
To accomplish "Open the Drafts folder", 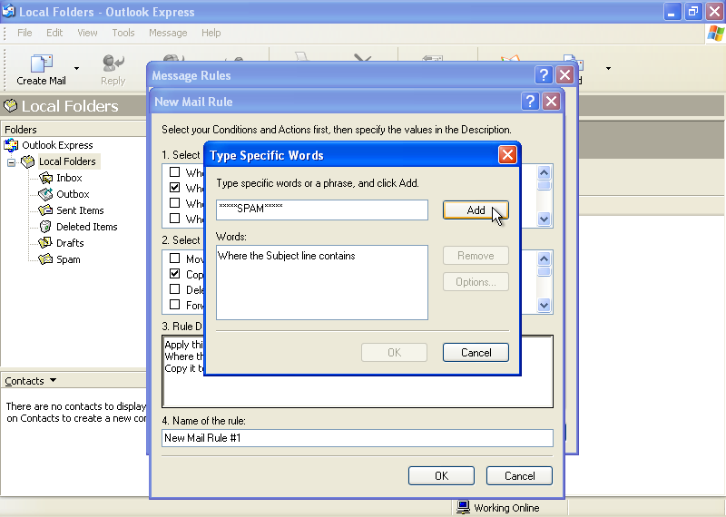I will (x=70, y=243).
